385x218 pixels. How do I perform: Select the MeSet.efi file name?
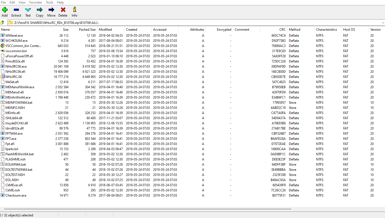point(12,82)
